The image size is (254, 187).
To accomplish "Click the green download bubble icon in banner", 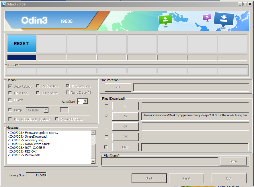I will coord(165,20).
